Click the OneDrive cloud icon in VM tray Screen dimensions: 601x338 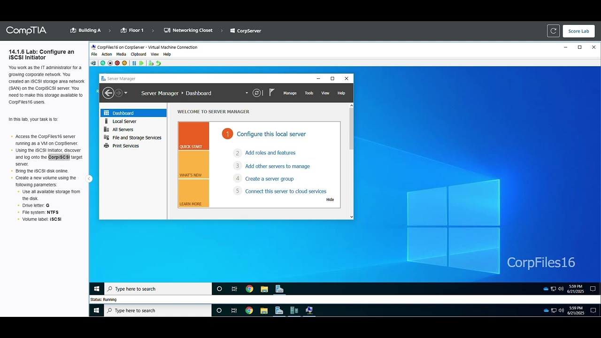point(546,289)
